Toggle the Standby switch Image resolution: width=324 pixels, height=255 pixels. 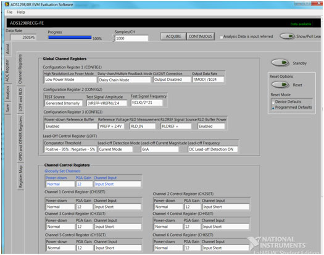(x=280, y=62)
